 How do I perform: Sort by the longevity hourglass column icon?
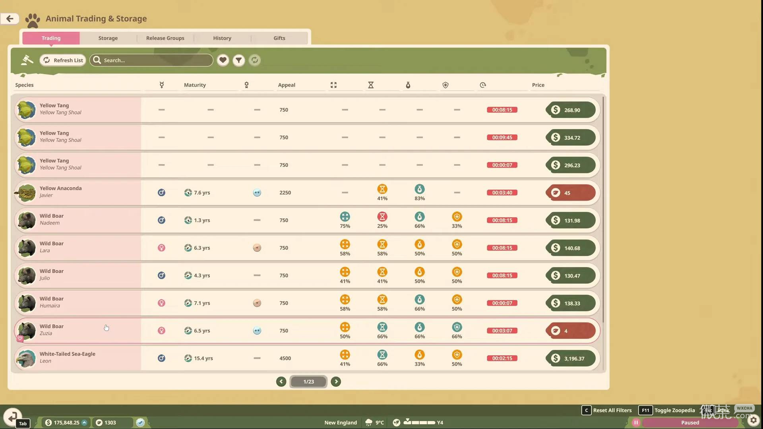(x=371, y=85)
